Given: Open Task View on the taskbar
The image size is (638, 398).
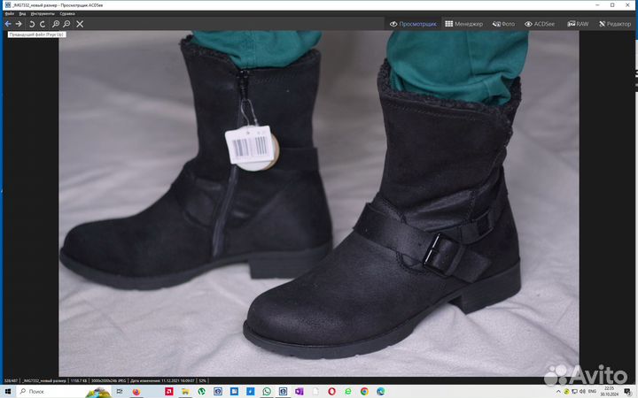Looking at the screenshot, I should (x=120, y=392).
